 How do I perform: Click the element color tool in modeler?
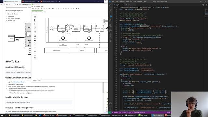click(52, 9)
